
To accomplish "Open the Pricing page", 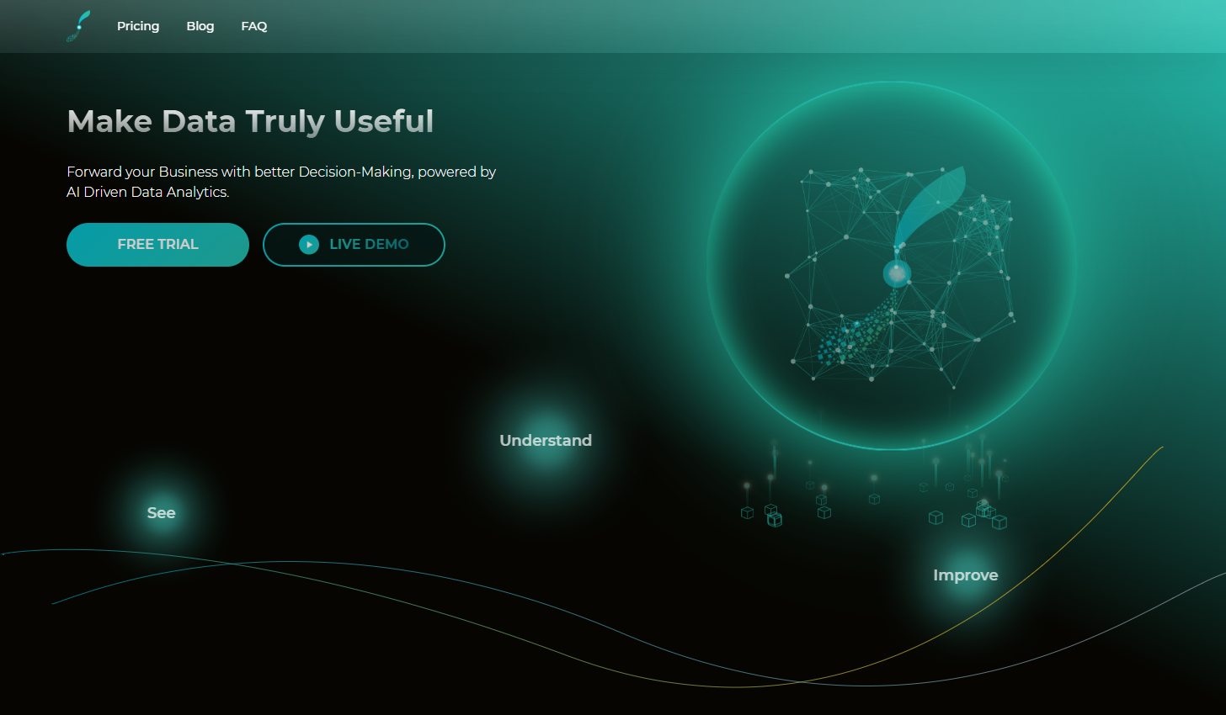I will (x=138, y=26).
